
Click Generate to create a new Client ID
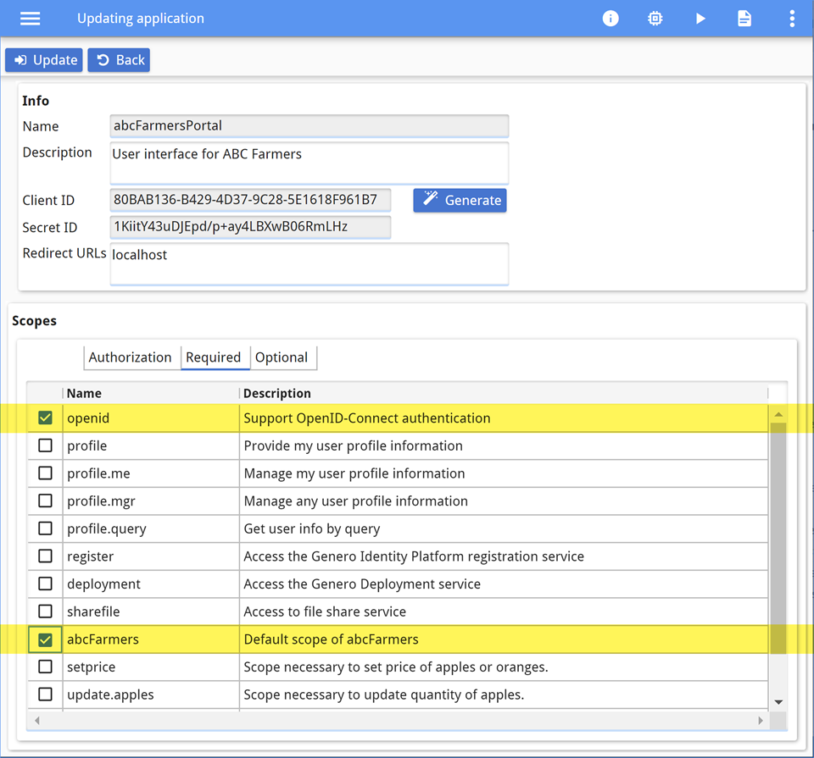460,200
